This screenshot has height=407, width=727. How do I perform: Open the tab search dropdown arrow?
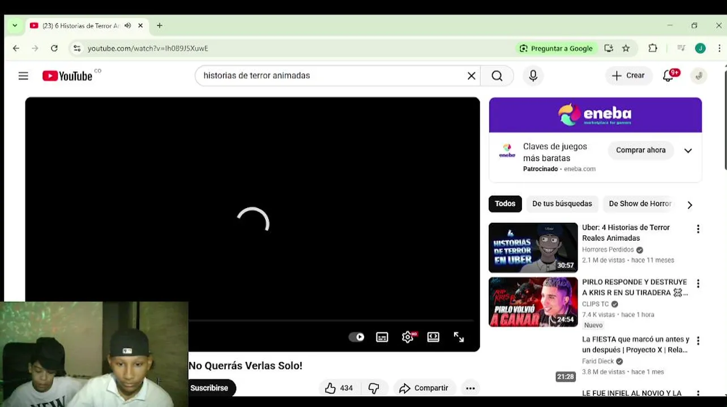coord(15,25)
